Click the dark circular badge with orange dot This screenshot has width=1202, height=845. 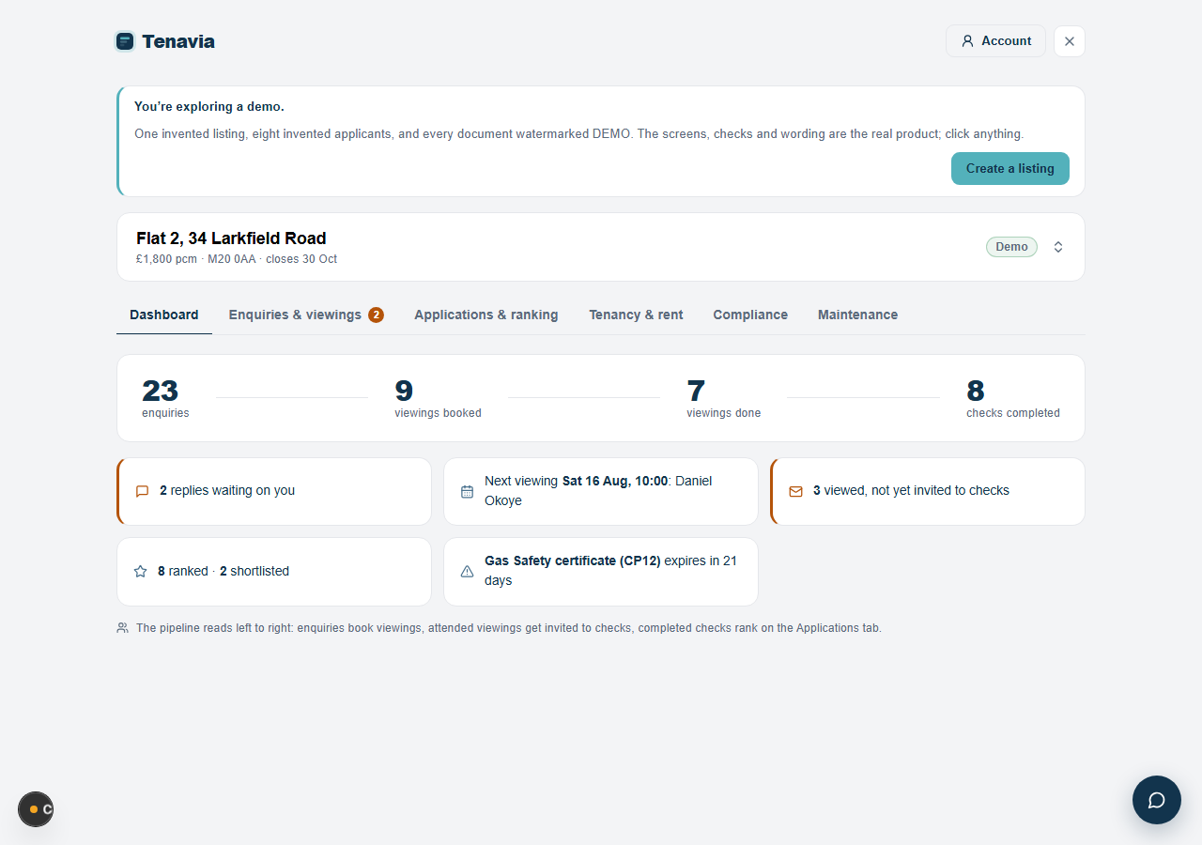point(36,809)
